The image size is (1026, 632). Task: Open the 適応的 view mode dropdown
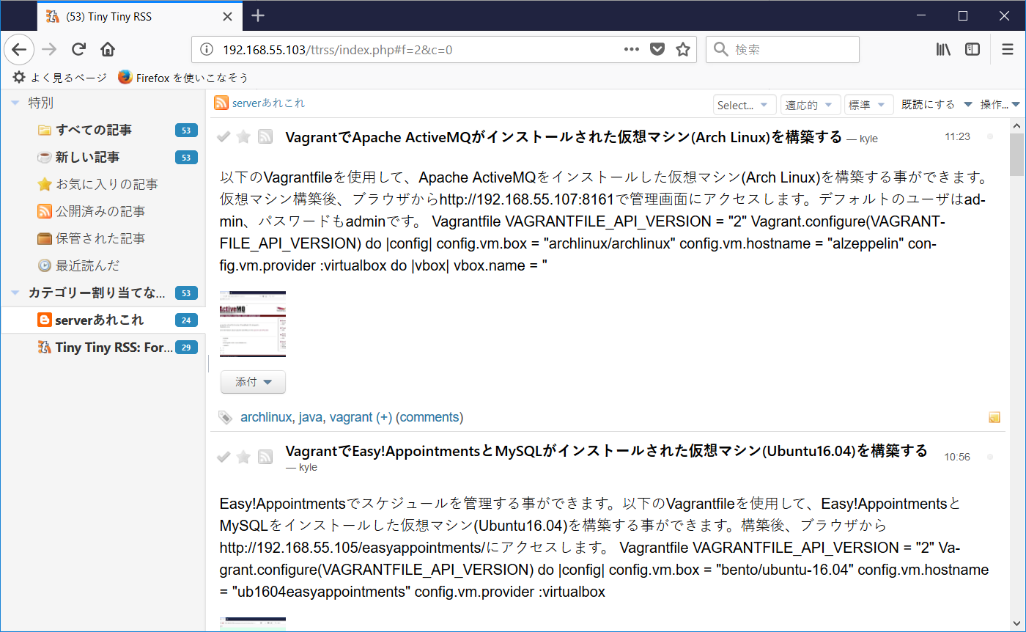coord(811,105)
